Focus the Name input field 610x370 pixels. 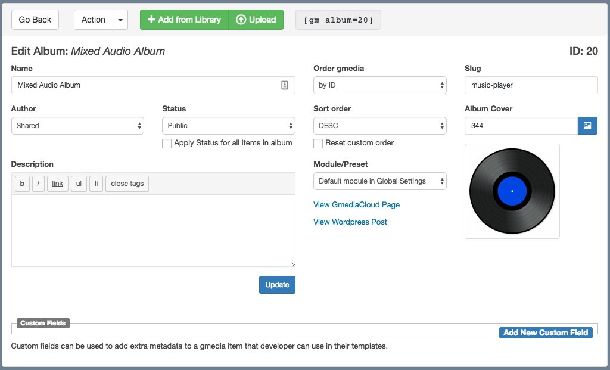(x=153, y=85)
